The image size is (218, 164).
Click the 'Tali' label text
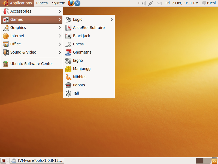click(x=76, y=93)
